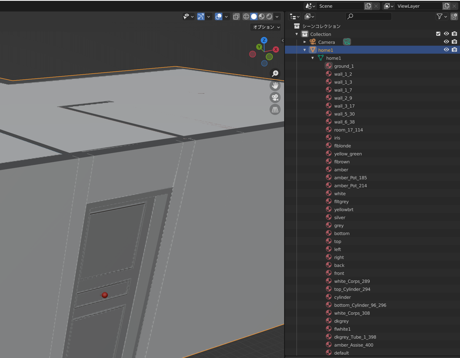
Task: Open the オプション menu in viewport
Action: click(265, 27)
